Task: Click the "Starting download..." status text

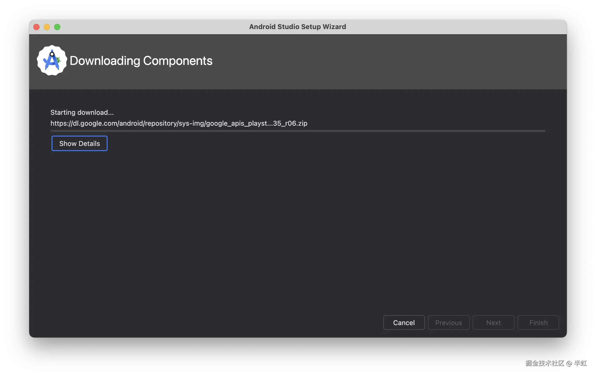Action: tap(82, 112)
